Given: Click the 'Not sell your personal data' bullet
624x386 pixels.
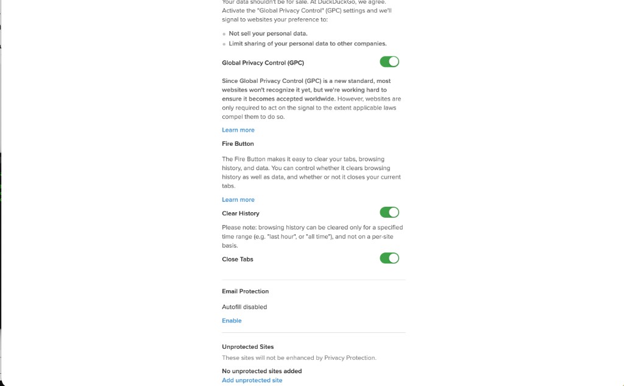Looking at the screenshot, I should point(268,34).
